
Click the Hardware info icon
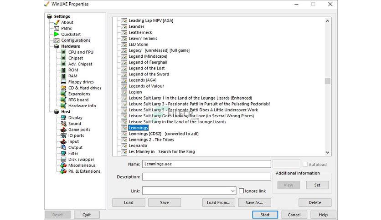click(x=63, y=105)
